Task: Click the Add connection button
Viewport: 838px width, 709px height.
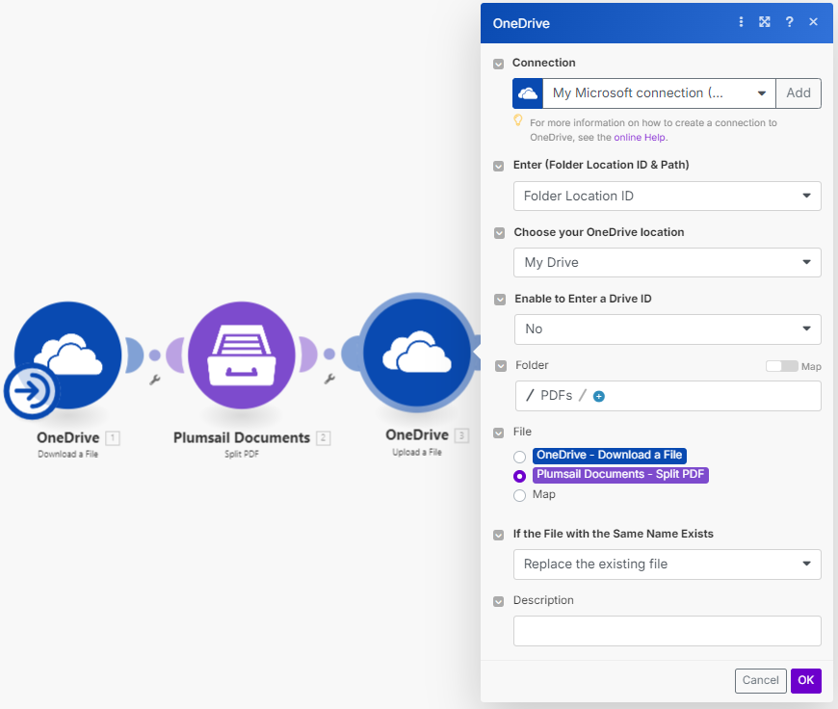Action: point(799,93)
